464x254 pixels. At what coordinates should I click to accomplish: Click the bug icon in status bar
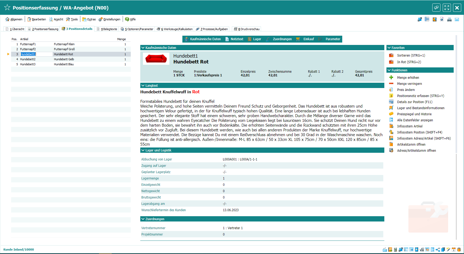click(x=459, y=250)
